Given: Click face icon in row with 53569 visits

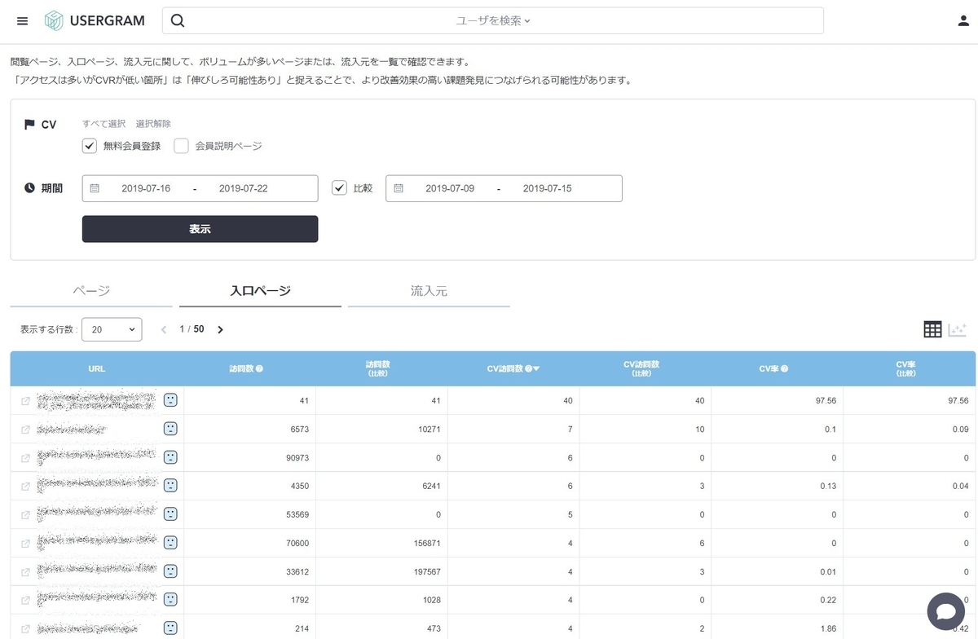Looking at the screenshot, I should 170,514.
